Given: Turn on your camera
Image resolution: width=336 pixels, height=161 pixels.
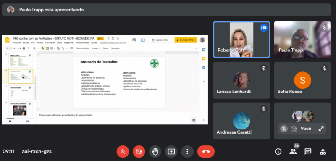Looking at the screenshot, I should click(x=139, y=152).
